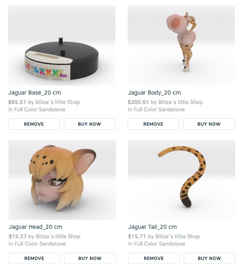Remove the Jaguar Body_20 cm item
Viewport: 241px width, 271px height.
pyautogui.click(x=153, y=124)
